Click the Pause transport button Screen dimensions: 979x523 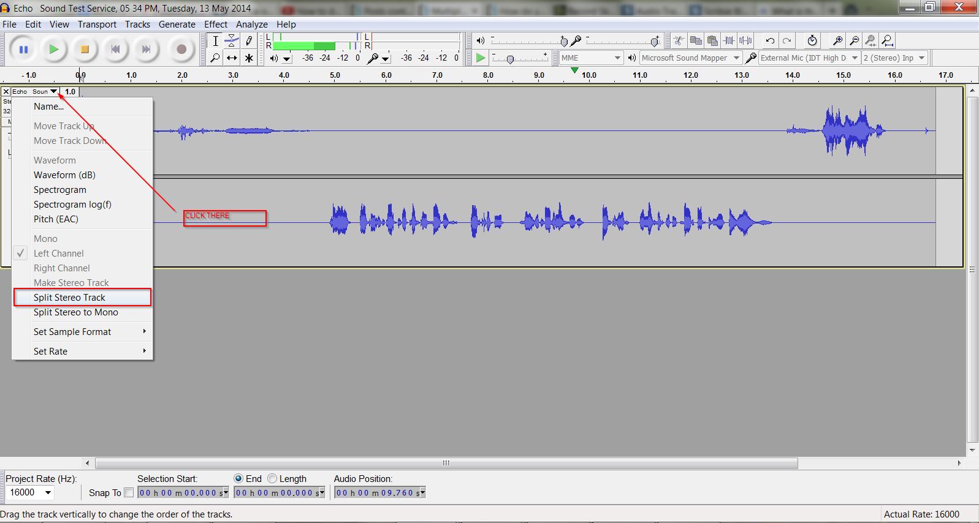click(23, 50)
